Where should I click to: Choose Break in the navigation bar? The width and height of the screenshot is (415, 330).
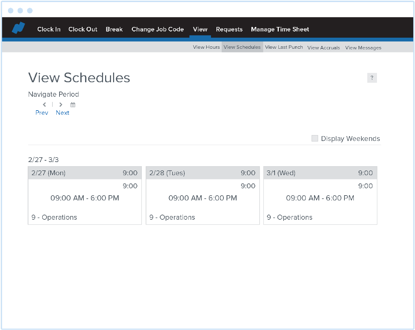114,29
